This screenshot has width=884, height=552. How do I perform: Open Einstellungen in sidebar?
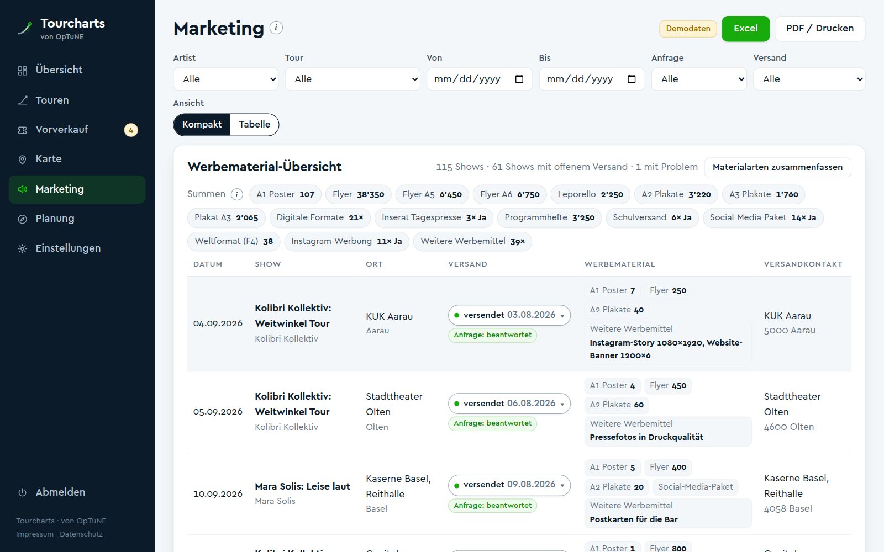tap(77, 248)
